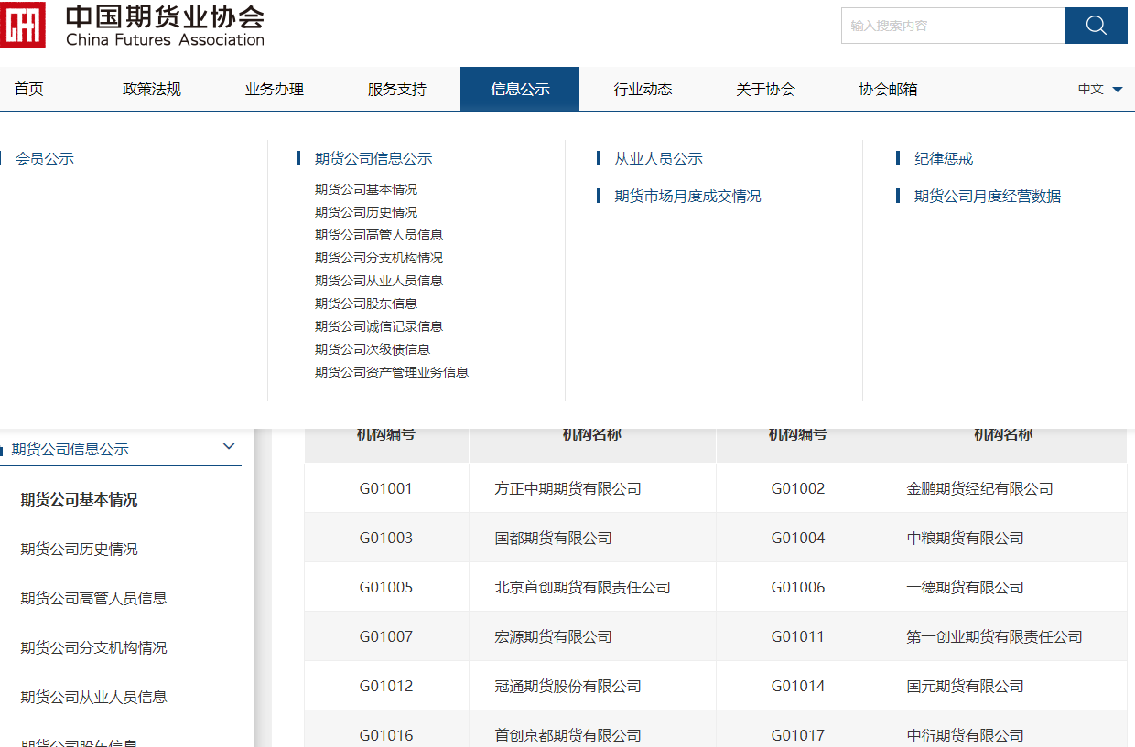The image size is (1135, 747).
Task: Click the search magnifier icon
Action: tap(1096, 25)
